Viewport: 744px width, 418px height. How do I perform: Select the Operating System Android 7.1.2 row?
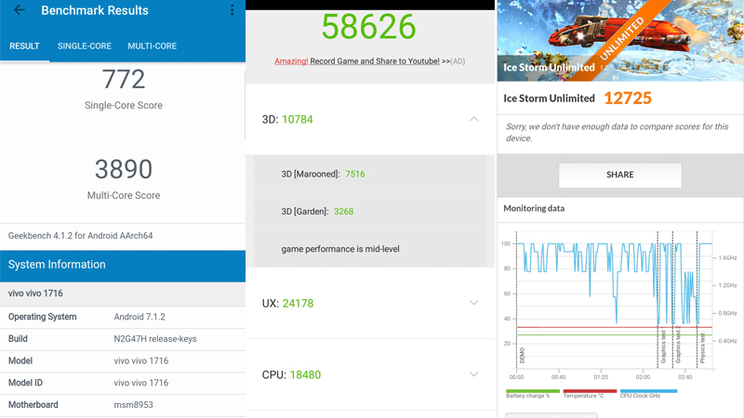click(x=123, y=317)
